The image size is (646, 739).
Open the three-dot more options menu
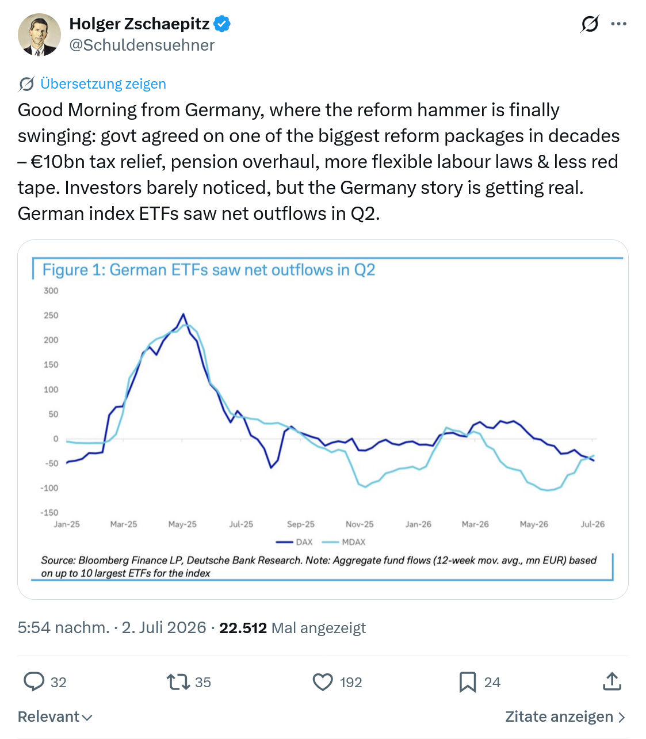pos(619,24)
